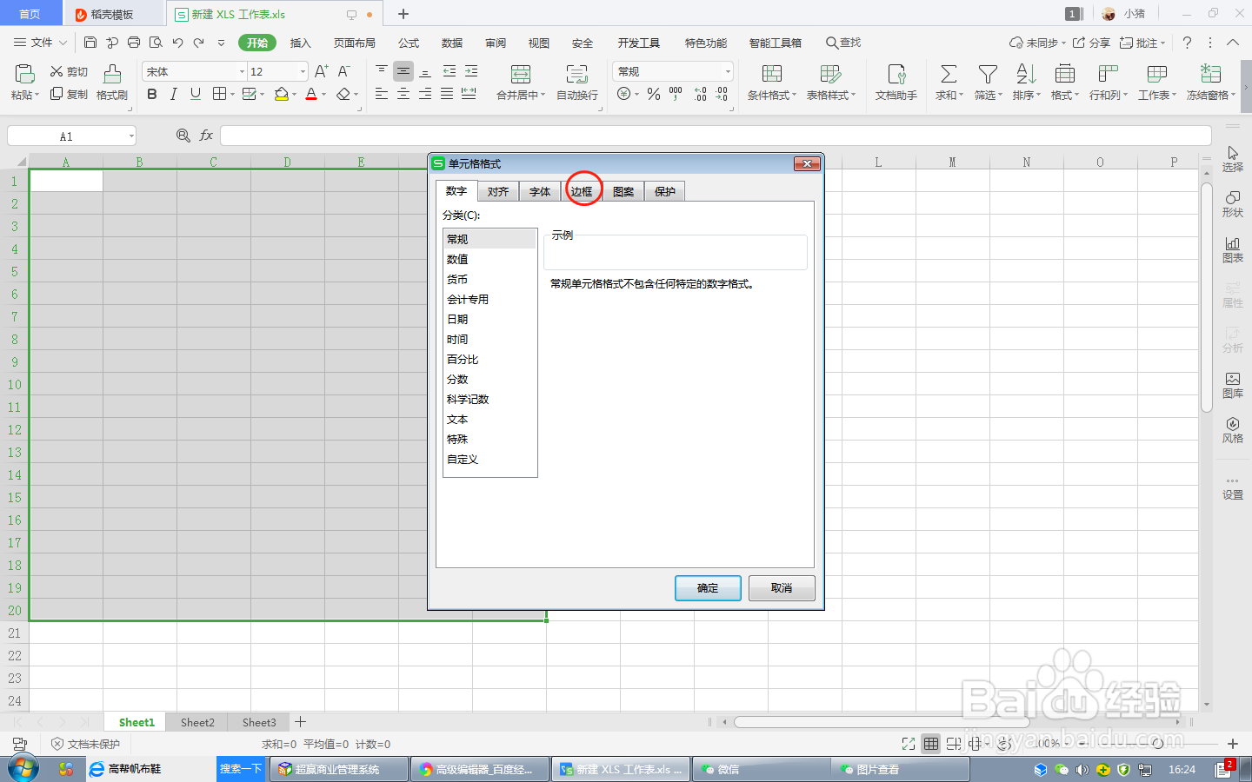Switch to the Protection (保护) tab in dialog
The width and height of the screenshot is (1252, 782).
point(665,191)
